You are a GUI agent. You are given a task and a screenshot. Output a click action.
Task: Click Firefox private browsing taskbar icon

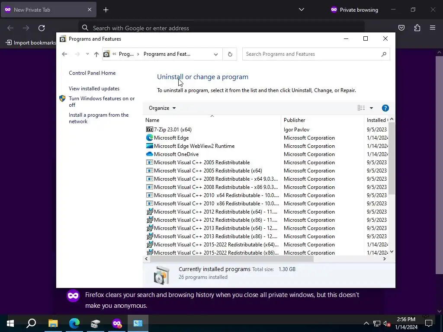117,323
